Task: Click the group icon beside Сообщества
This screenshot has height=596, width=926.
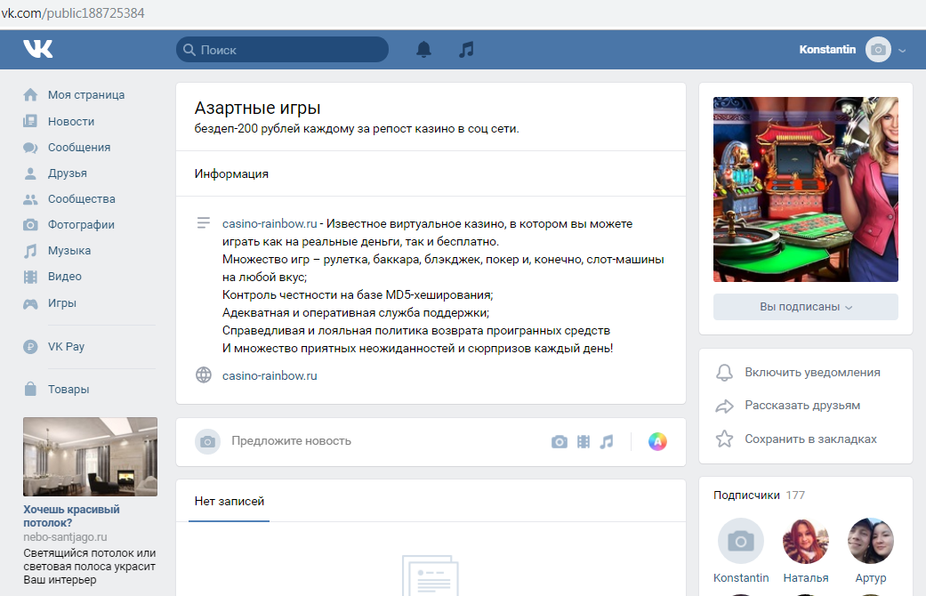Action: pos(30,199)
